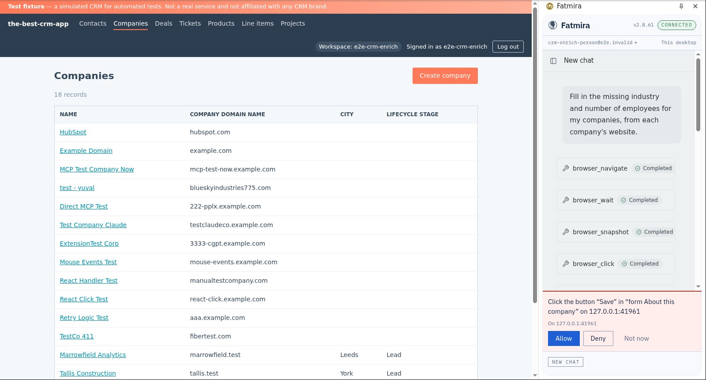The image size is (706, 380).
Task: Go to the Tickets tab
Action: click(190, 23)
